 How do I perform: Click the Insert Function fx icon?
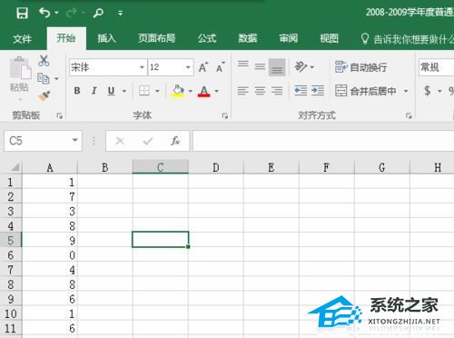175,141
